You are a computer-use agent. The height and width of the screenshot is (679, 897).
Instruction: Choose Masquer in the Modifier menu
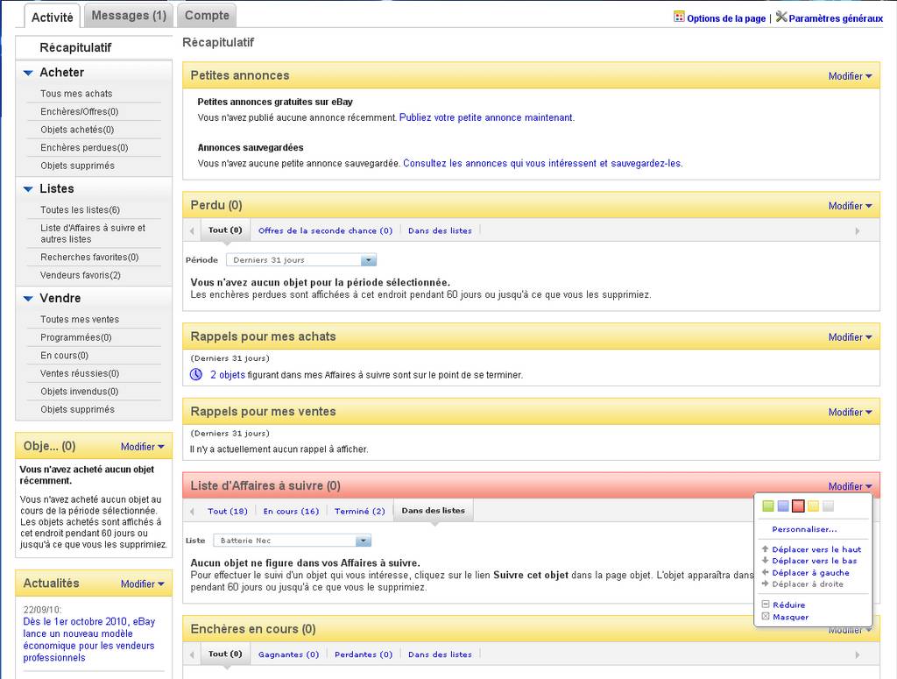(791, 617)
